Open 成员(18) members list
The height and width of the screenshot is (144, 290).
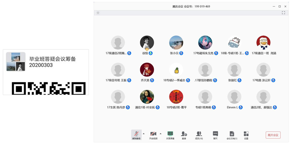click(x=199, y=135)
